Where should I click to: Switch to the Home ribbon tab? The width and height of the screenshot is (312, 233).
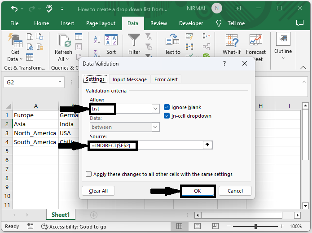coord(41,23)
